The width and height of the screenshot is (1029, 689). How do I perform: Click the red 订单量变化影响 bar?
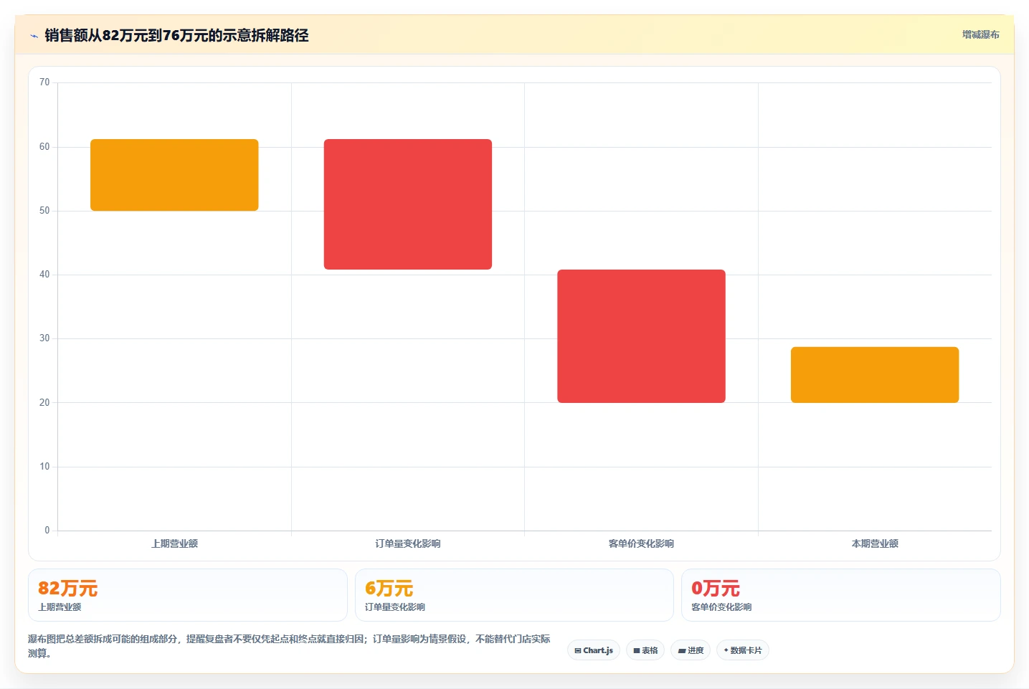[x=408, y=204]
